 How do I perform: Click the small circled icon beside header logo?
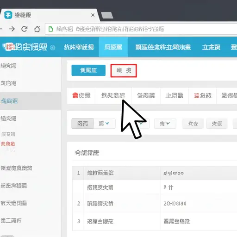[x=53, y=48]
